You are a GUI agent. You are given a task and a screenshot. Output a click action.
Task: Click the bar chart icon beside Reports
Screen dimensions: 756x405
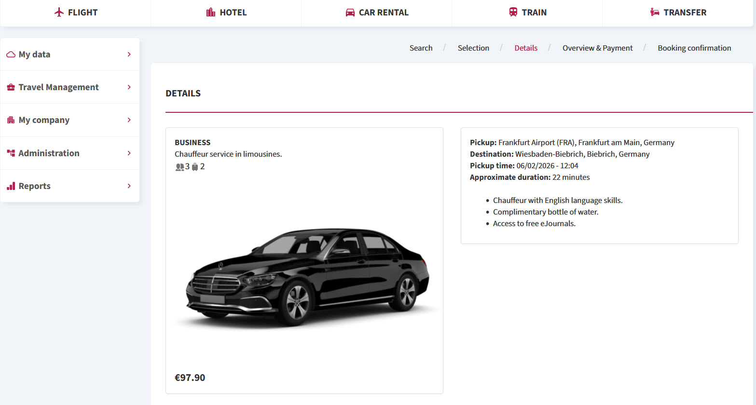pyautogui.click(x=11, y=186)
